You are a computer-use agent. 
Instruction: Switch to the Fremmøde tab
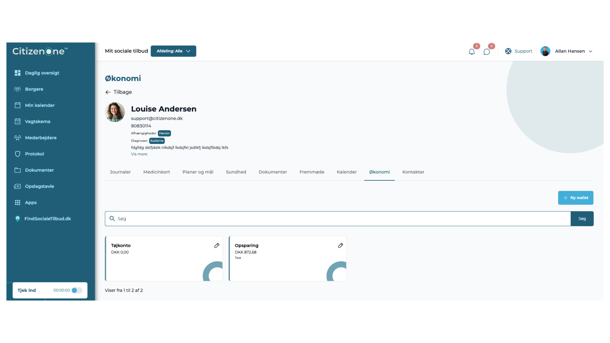(x=312, y=172)
